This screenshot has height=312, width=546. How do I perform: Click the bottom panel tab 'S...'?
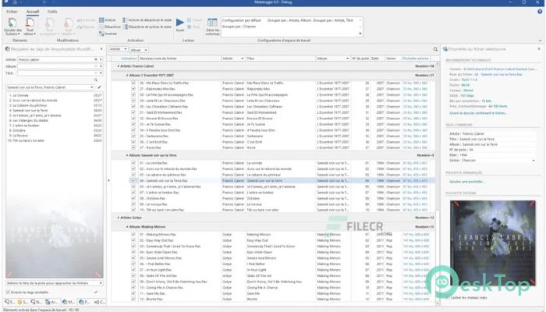click(x=23, y=302)
